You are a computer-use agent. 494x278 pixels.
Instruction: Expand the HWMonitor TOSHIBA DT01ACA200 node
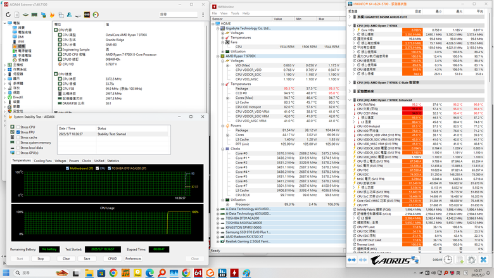point(218,218)
